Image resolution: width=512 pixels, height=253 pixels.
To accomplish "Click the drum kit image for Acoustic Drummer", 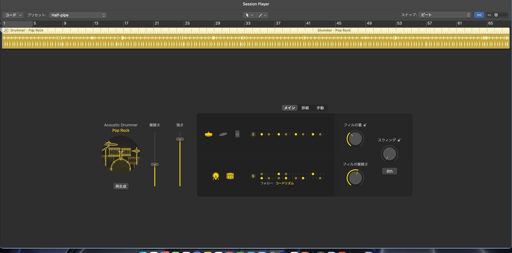I will [121, 154].
